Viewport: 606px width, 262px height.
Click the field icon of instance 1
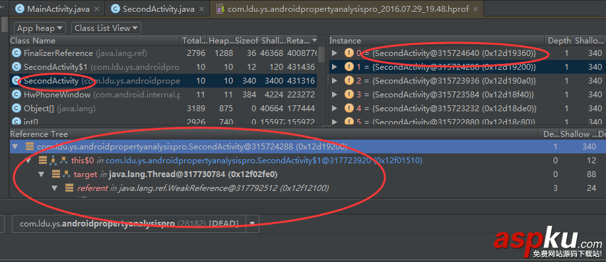click(x=349, y=67)
